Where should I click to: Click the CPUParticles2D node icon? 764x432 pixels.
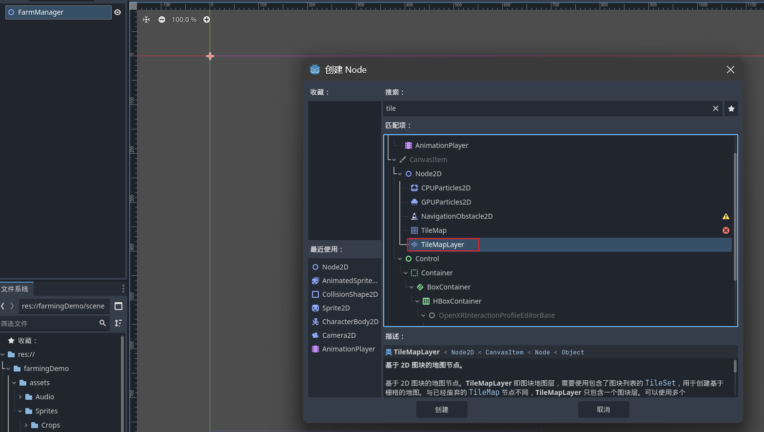[414, 187]
